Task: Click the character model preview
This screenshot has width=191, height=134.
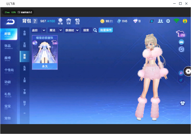Action: pos(152,77)
